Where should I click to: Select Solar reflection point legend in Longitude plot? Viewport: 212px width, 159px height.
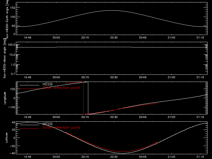[61, 88]
